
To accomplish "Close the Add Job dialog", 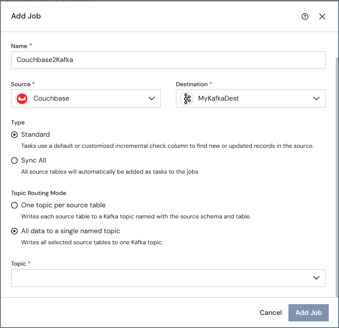I will 322,17.
